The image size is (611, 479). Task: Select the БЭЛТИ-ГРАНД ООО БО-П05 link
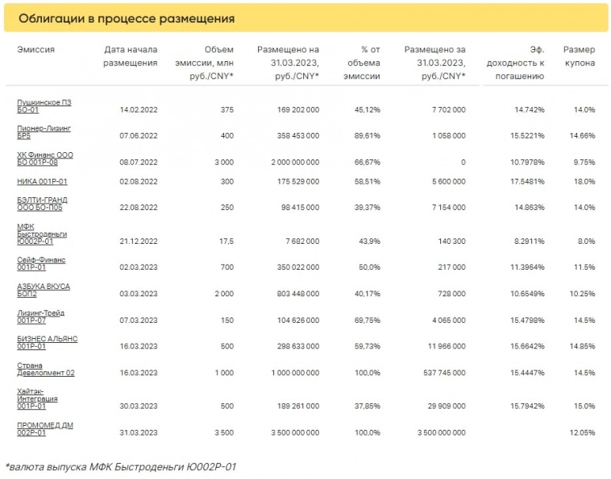pos(42,203)
